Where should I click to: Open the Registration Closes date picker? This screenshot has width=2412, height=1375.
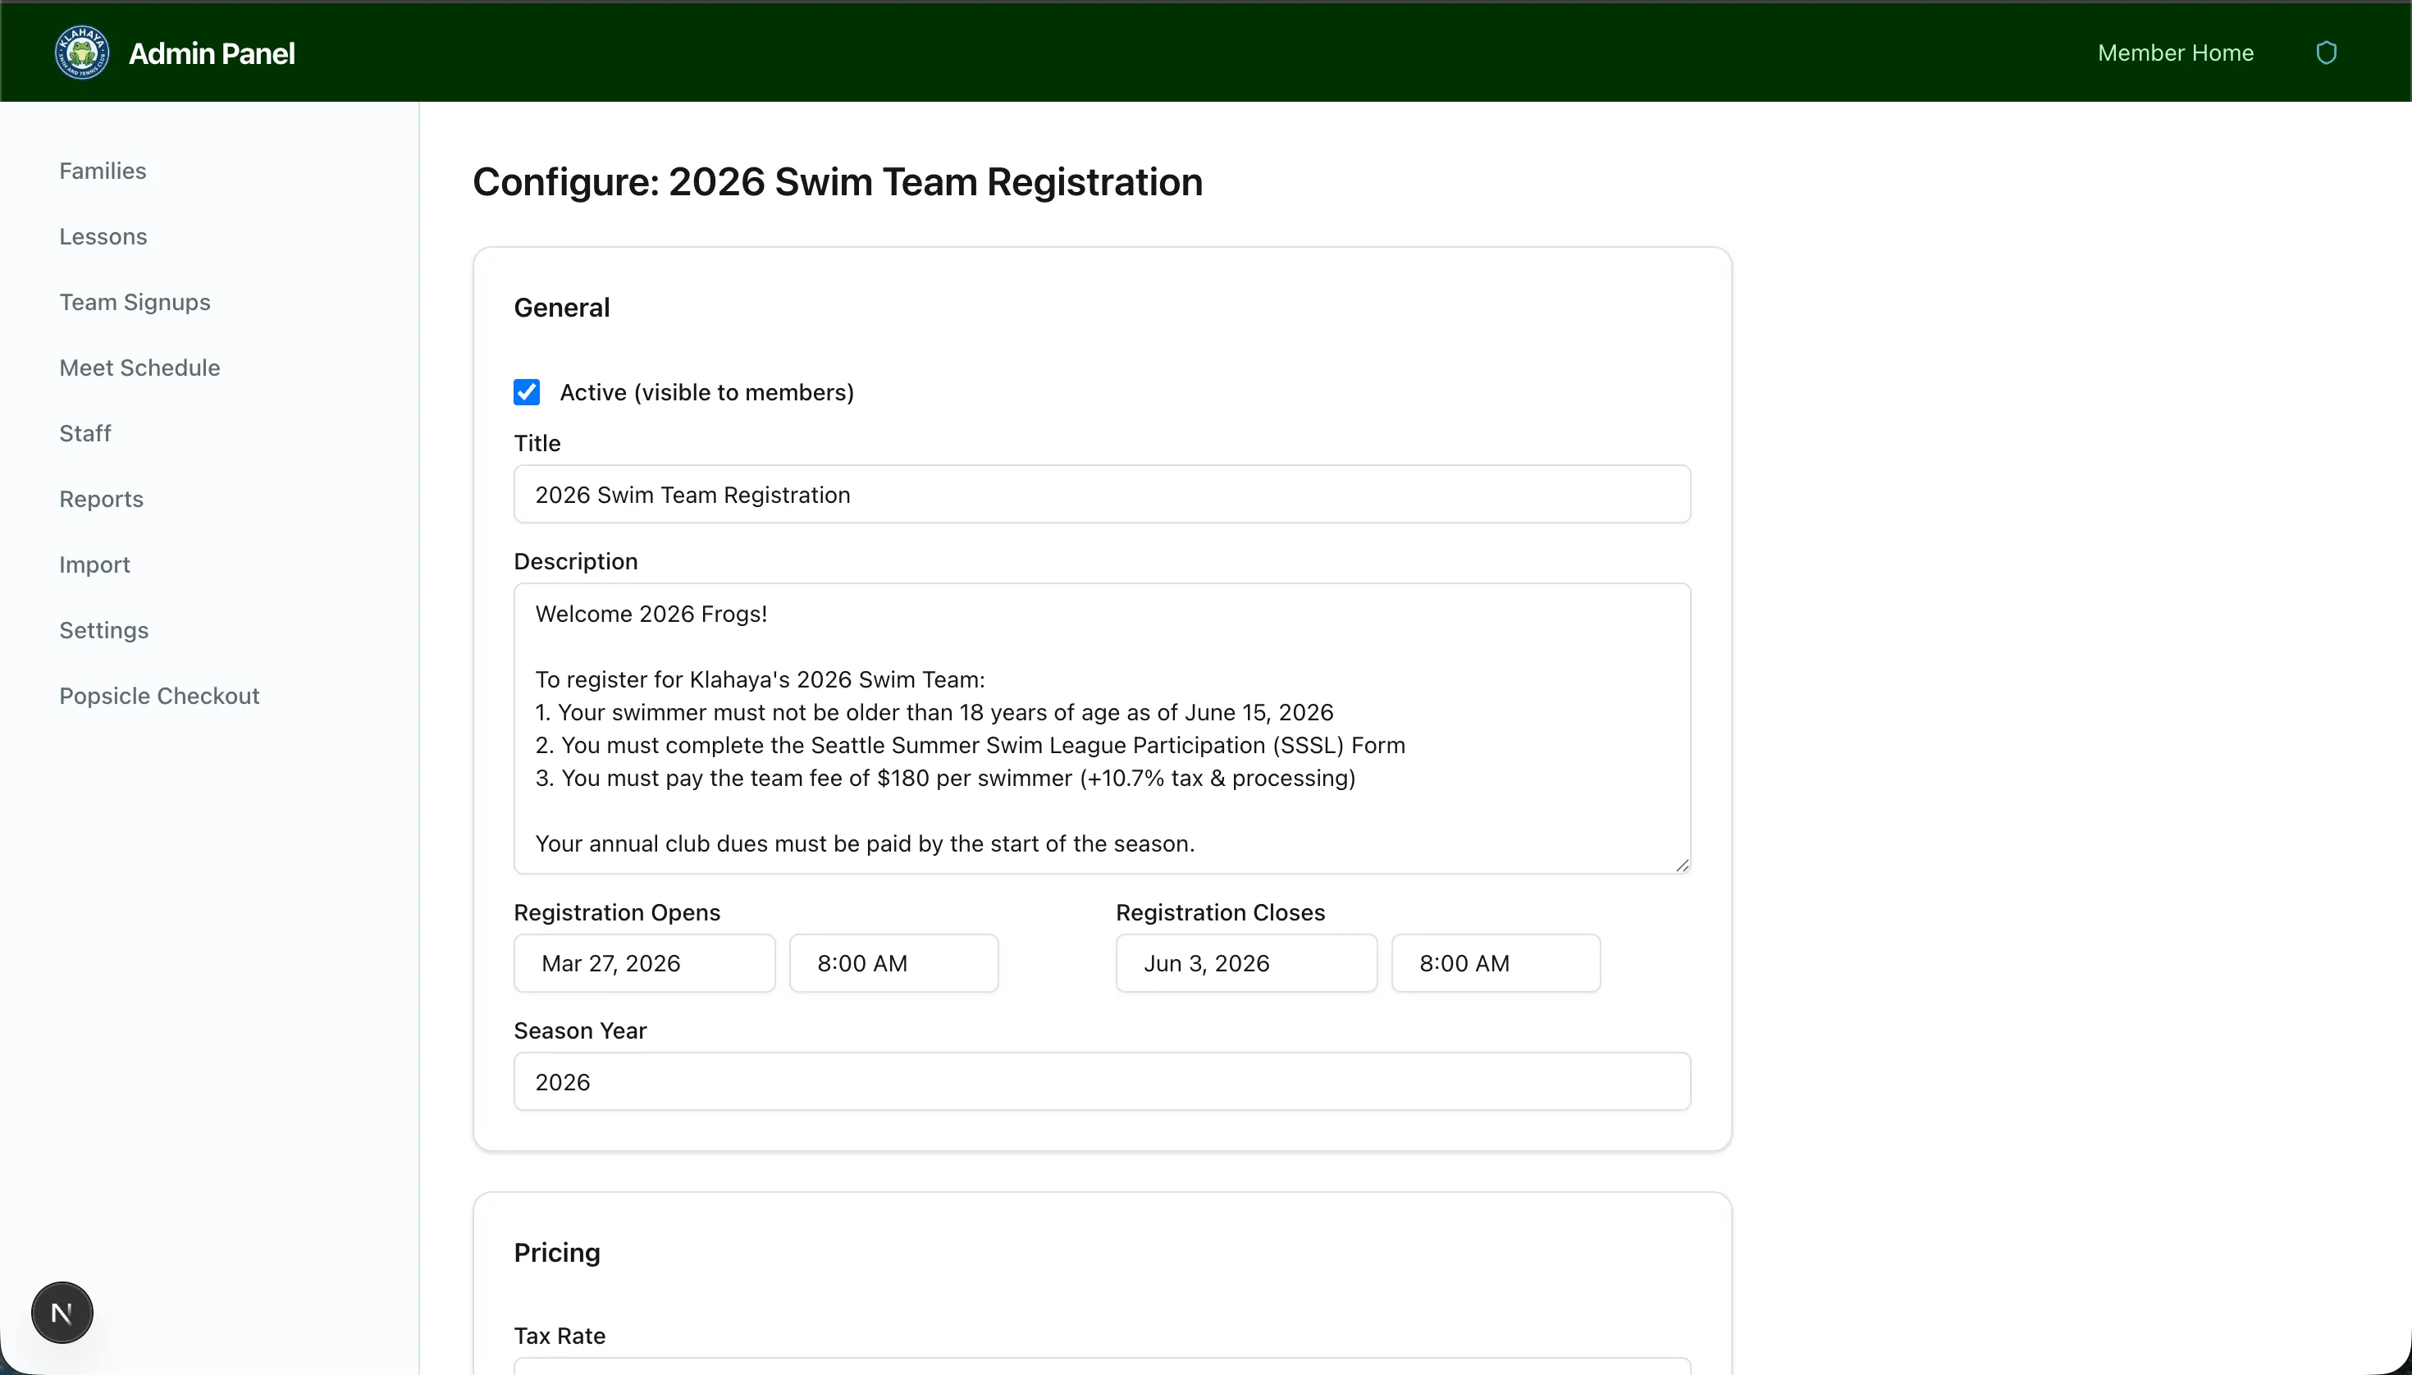click(x=1245, y=962)
